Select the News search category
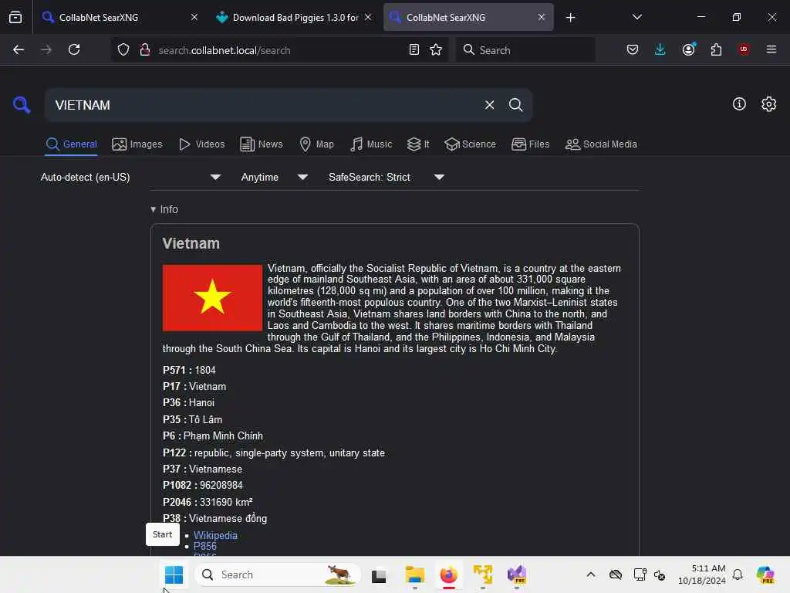The image size is (790, 593). [262, 144]
